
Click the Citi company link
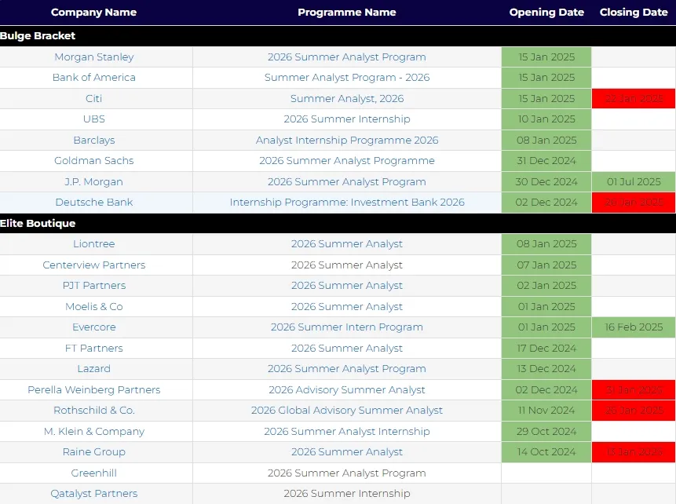coord(94,99)
